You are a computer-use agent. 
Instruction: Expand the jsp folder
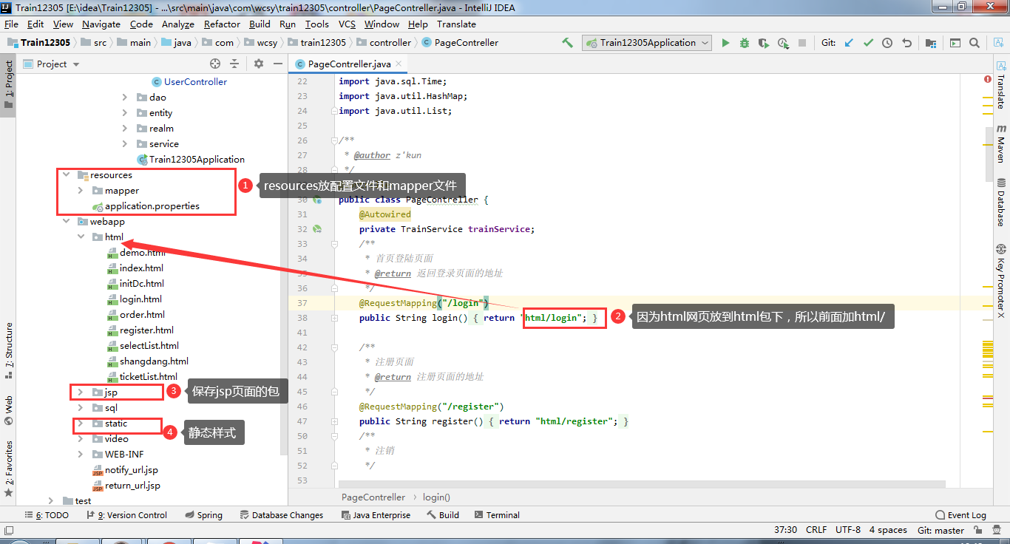click(81, 392)
